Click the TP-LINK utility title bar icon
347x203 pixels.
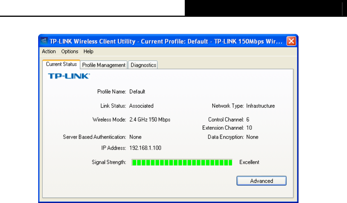(x=44, y=41)
